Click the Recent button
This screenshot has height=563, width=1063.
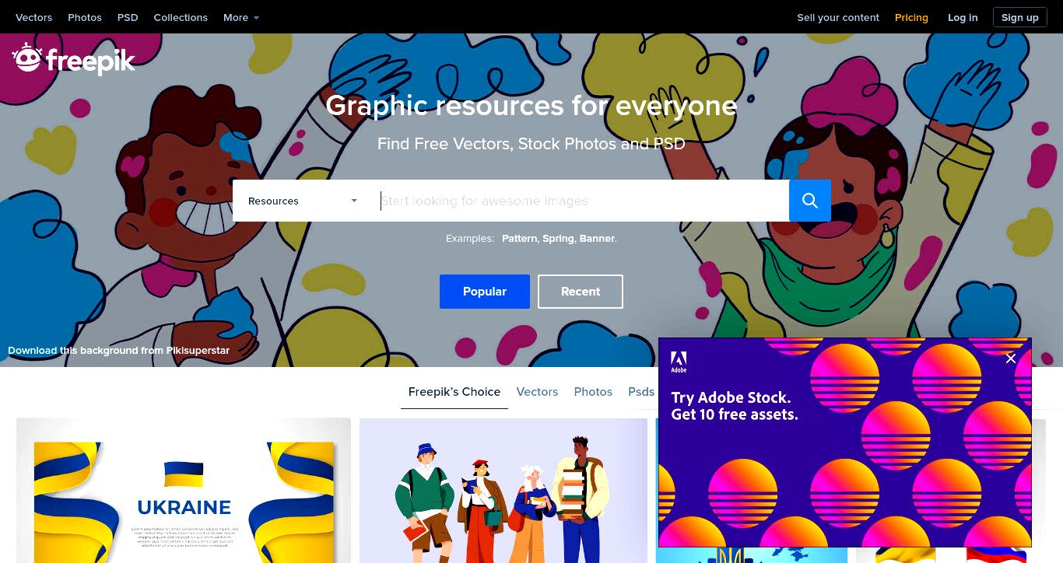click(581, 292)
